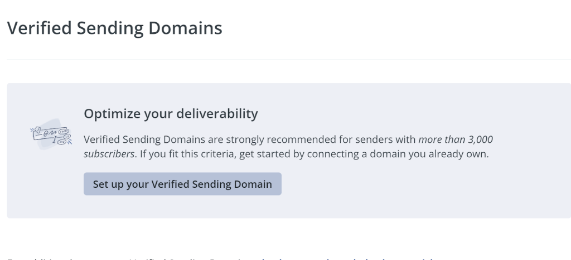Click the italic word 'subscribers' in the banner

pyautogui.click(x=109, y=154)
